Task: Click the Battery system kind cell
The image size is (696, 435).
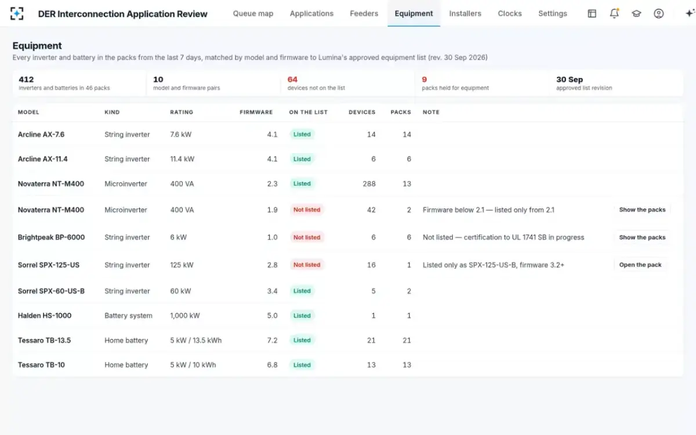Action: tap(128, 316)
